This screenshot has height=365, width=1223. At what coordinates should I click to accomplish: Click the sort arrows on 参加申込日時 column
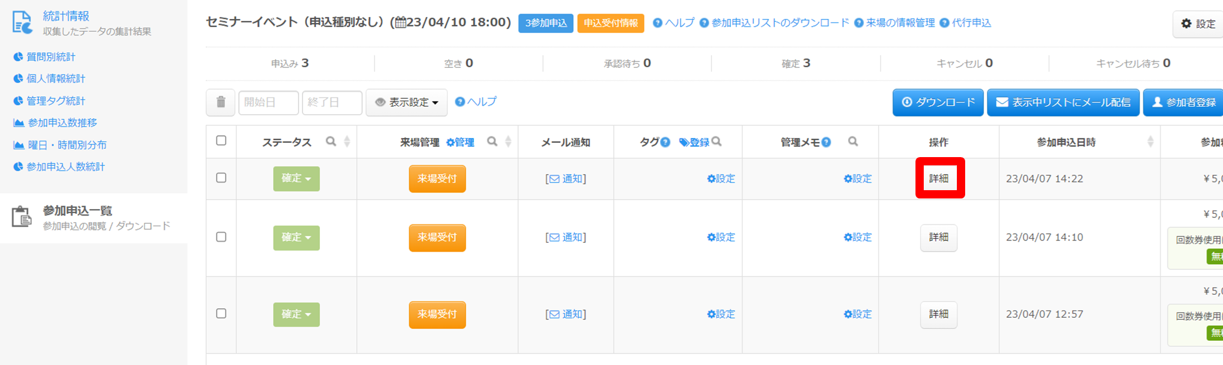tap(1150, 142)
